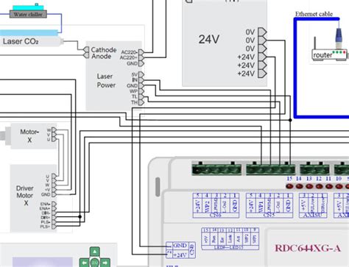Select the red LED indicator numbered 15
This screenshot has width=349, height=267.
click(289, 187)
